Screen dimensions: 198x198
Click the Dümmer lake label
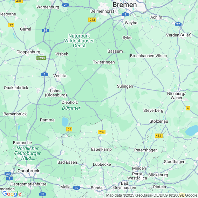pos(71,108)
